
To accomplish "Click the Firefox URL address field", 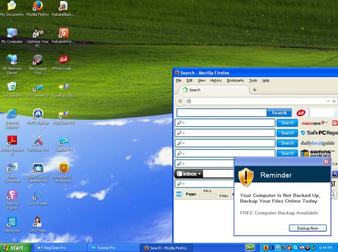I will pos(258,101).
